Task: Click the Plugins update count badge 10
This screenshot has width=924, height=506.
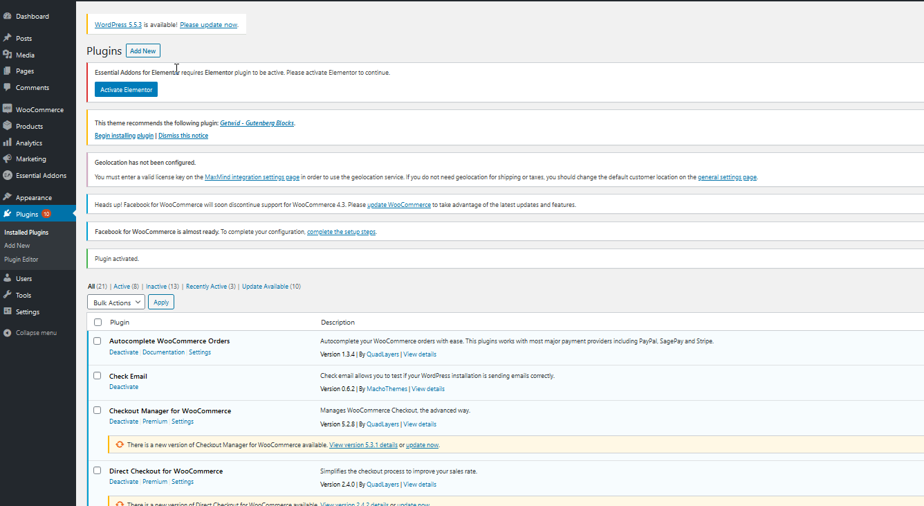Action: click(x=46, y=214)
